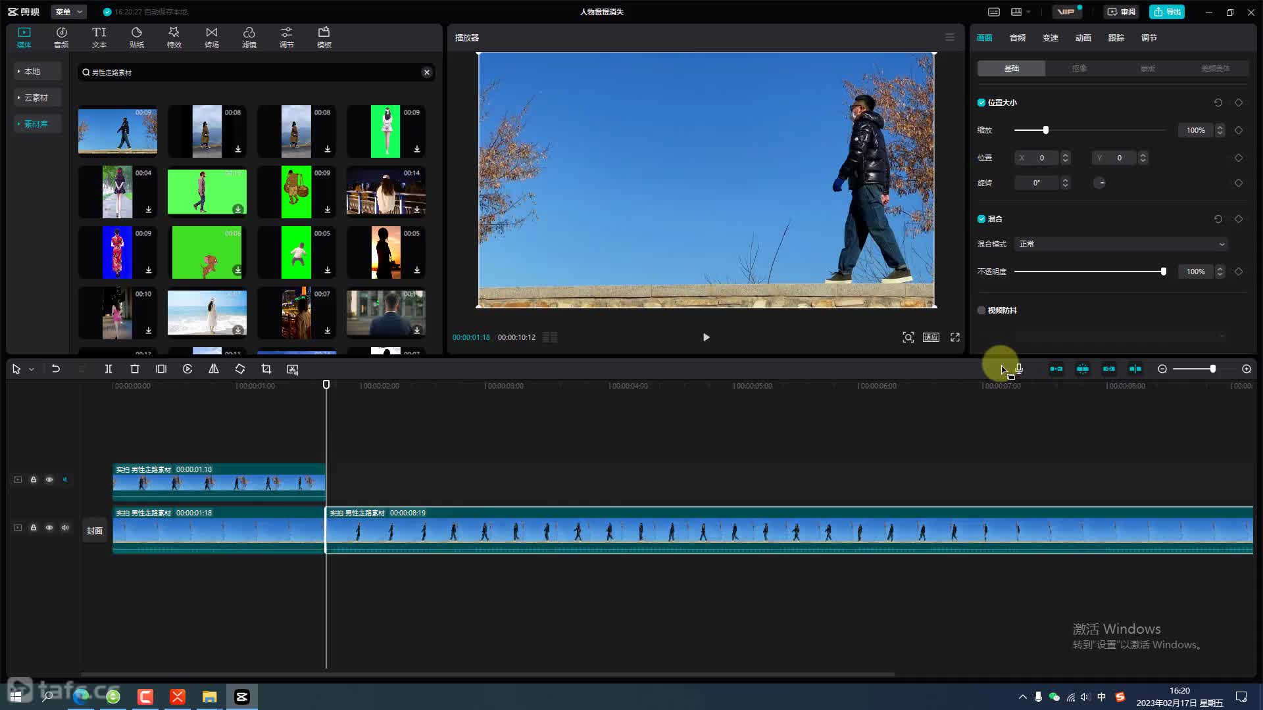1263x710 pixels.
Task: Step the 旋转 rotation value arrows
Action: tap(1065, 183)
